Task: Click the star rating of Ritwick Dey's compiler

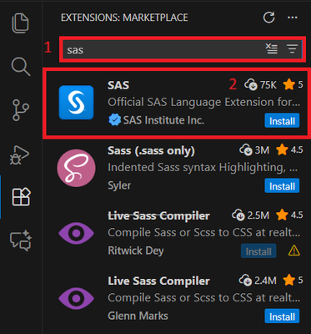Action: coord(289,215)
